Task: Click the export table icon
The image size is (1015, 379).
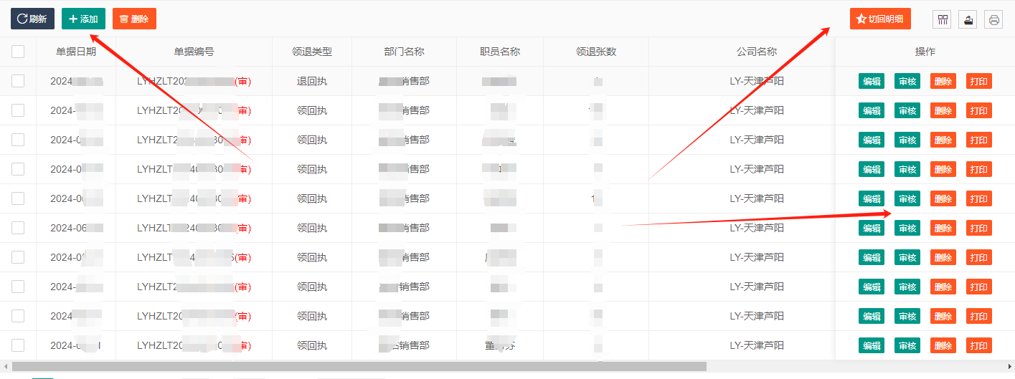Action: tap(968, 19)
